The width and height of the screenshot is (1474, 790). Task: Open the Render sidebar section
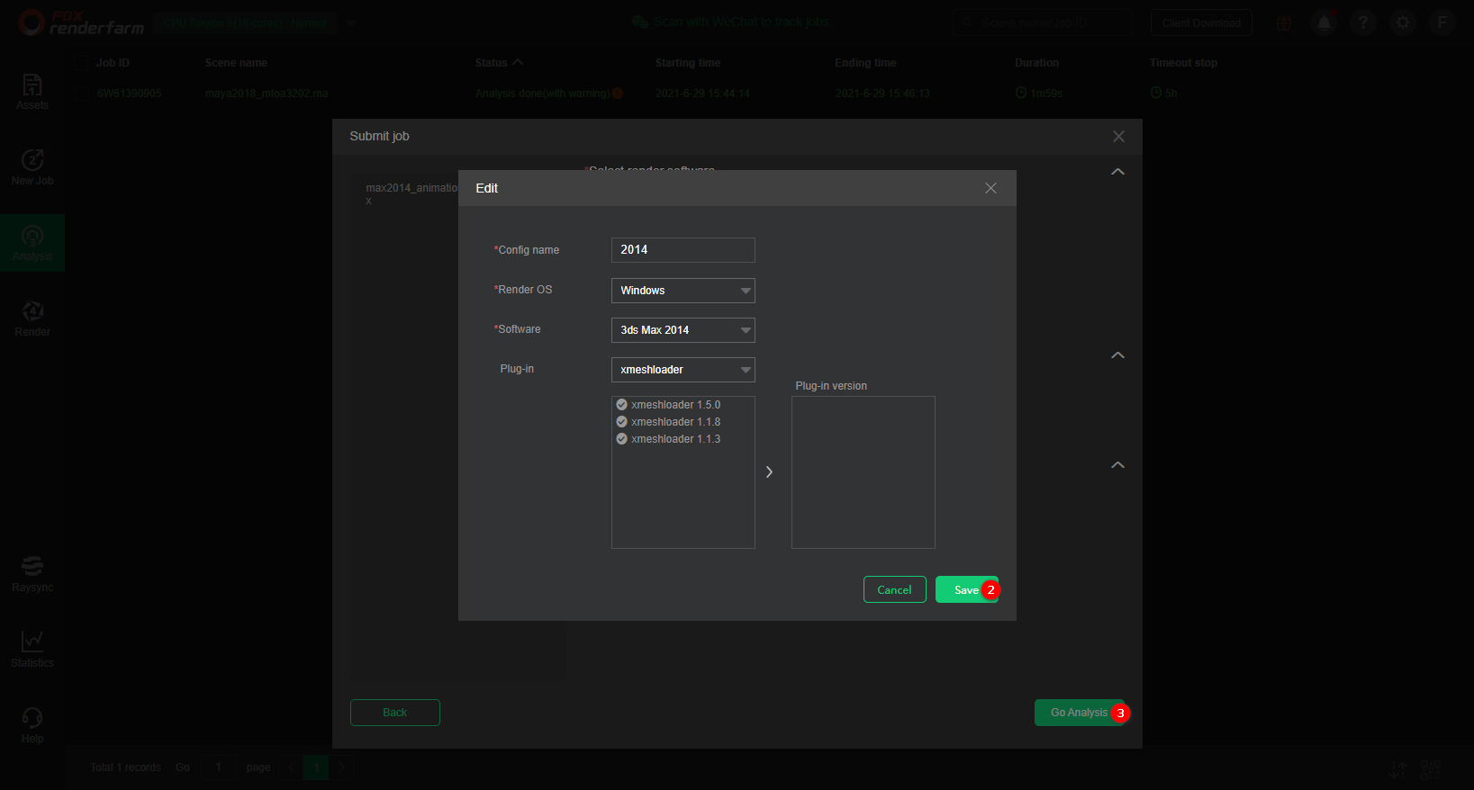32,319
